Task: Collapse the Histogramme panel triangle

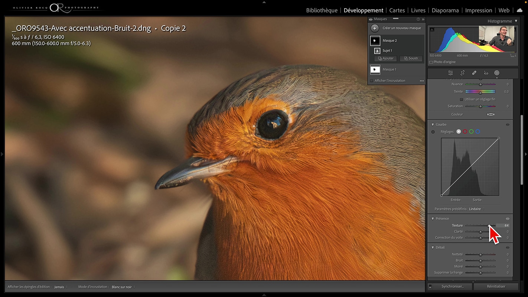Action: [x=516, y=21]
